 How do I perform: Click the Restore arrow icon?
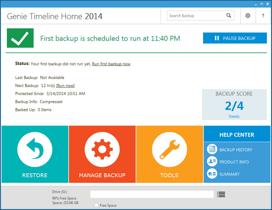click(x=35, y=149)
